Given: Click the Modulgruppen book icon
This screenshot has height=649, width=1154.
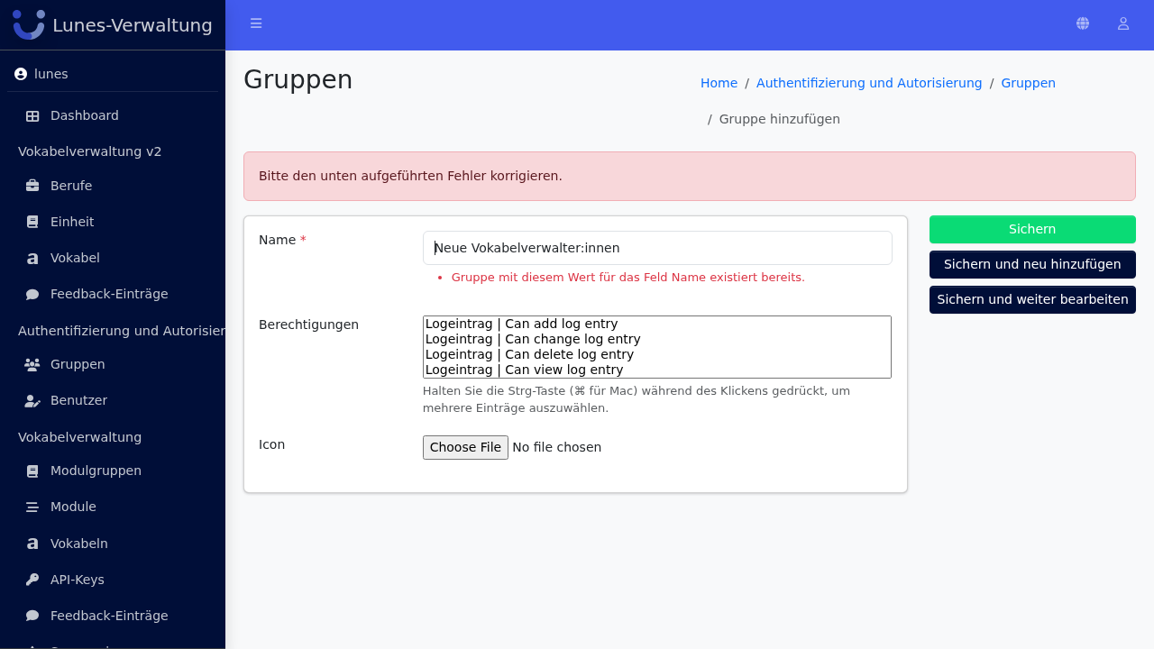Looking at the screenshot, I should pyautogui.click(x=32, y=471).
